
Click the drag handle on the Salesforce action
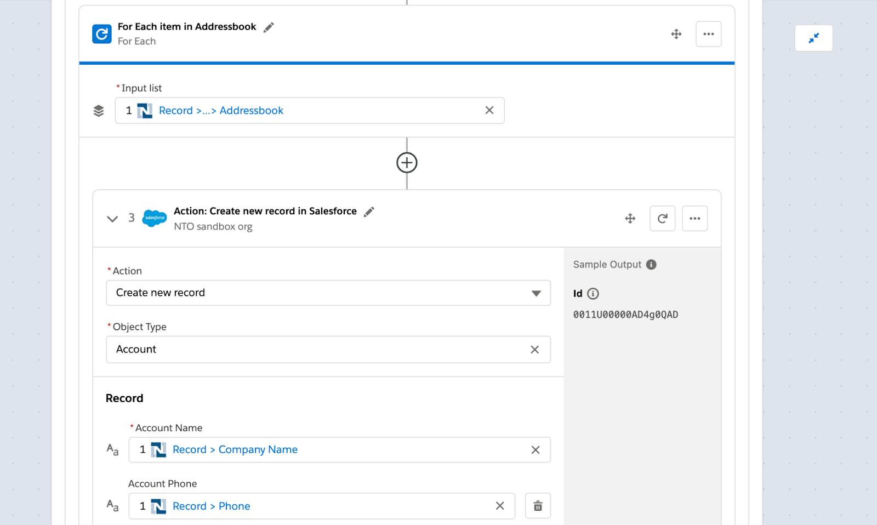[630, 218]
